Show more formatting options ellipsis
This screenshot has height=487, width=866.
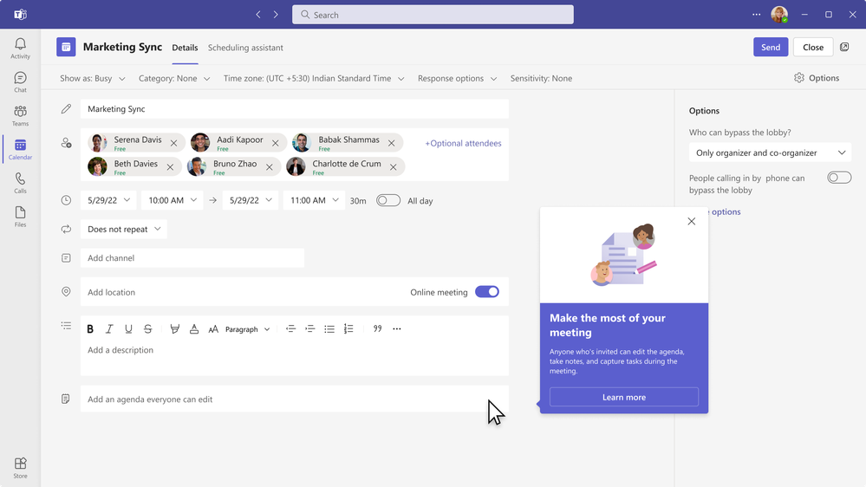pyautogui.click(x=396, y=328)
